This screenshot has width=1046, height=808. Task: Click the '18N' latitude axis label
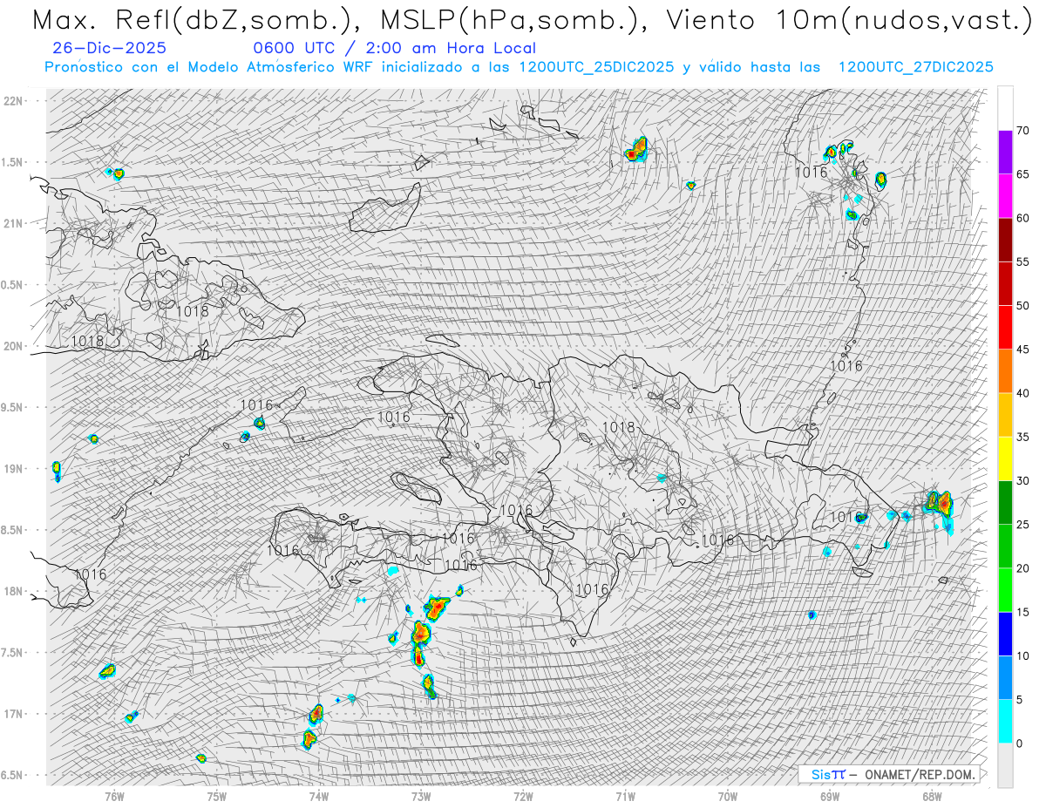tap(12, 591)
